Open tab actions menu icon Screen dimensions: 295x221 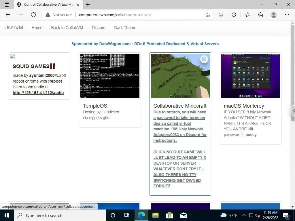pos(7,5)
